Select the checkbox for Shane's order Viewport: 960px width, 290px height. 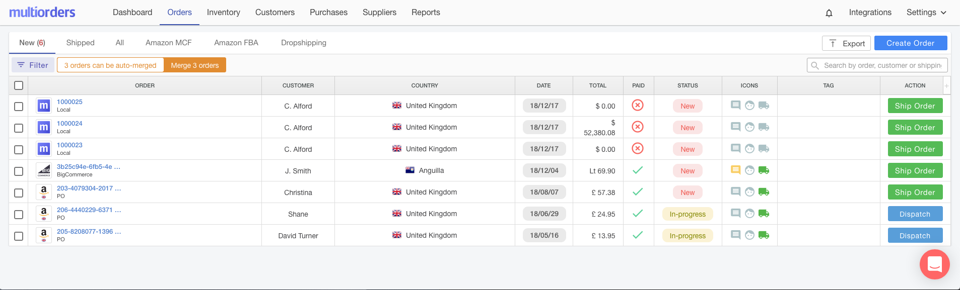(x=19, y=215)
